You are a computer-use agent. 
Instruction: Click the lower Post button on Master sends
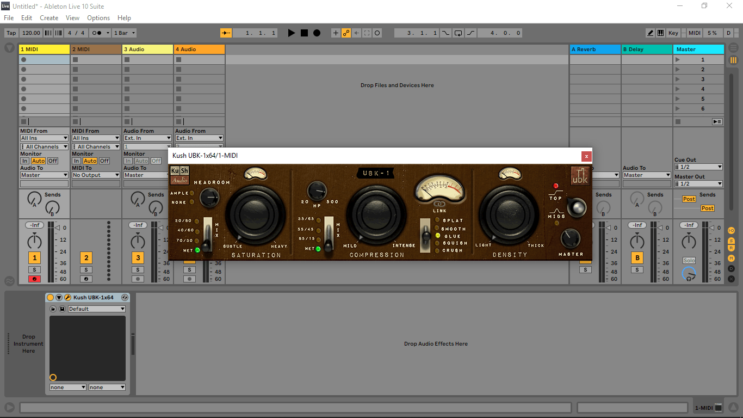(x=708, y=208)
